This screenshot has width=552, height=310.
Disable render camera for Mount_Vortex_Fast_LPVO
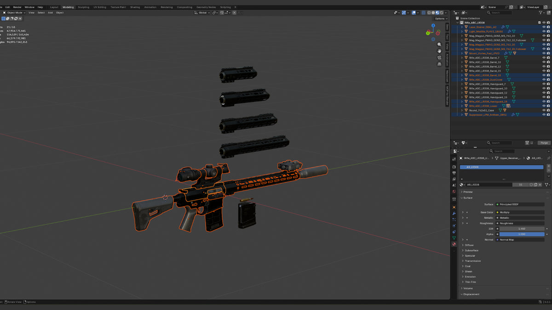click(548, 53)
